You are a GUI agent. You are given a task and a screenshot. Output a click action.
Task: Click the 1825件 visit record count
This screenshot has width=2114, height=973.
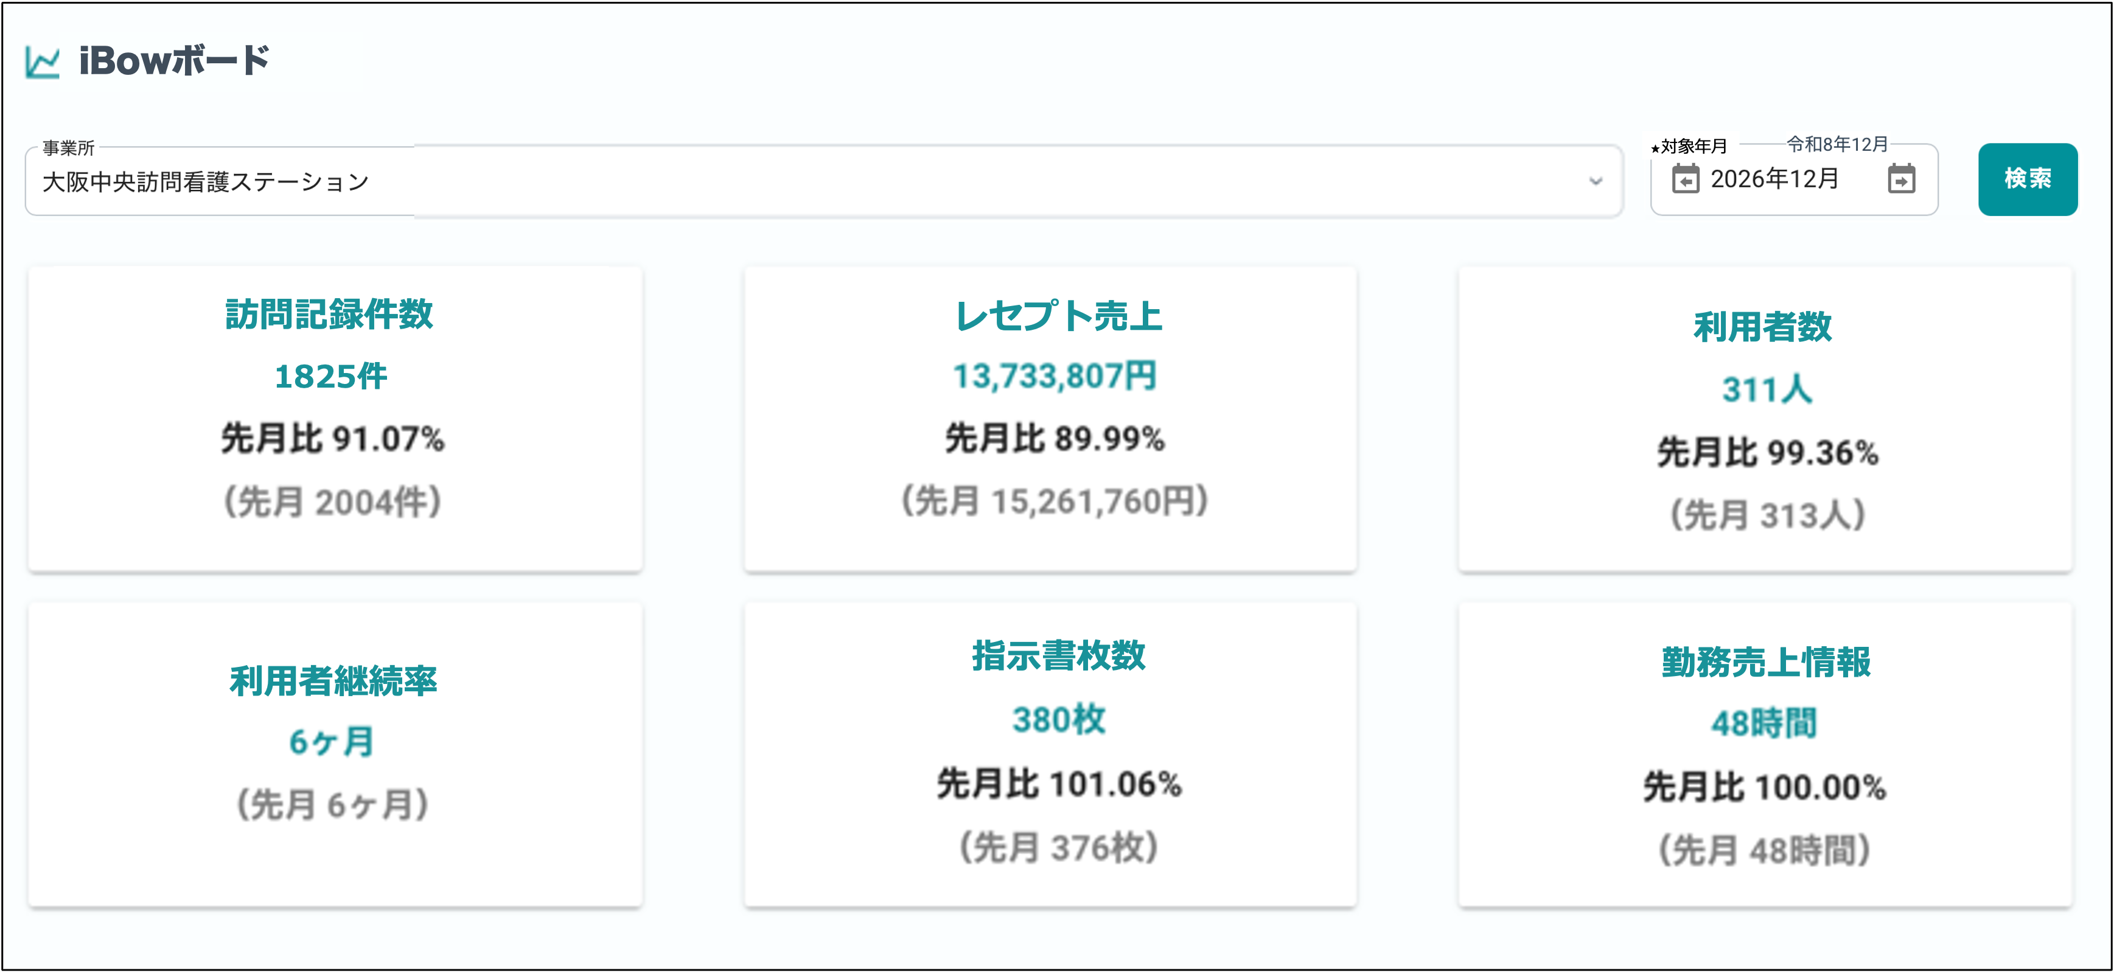pos(330,377)
